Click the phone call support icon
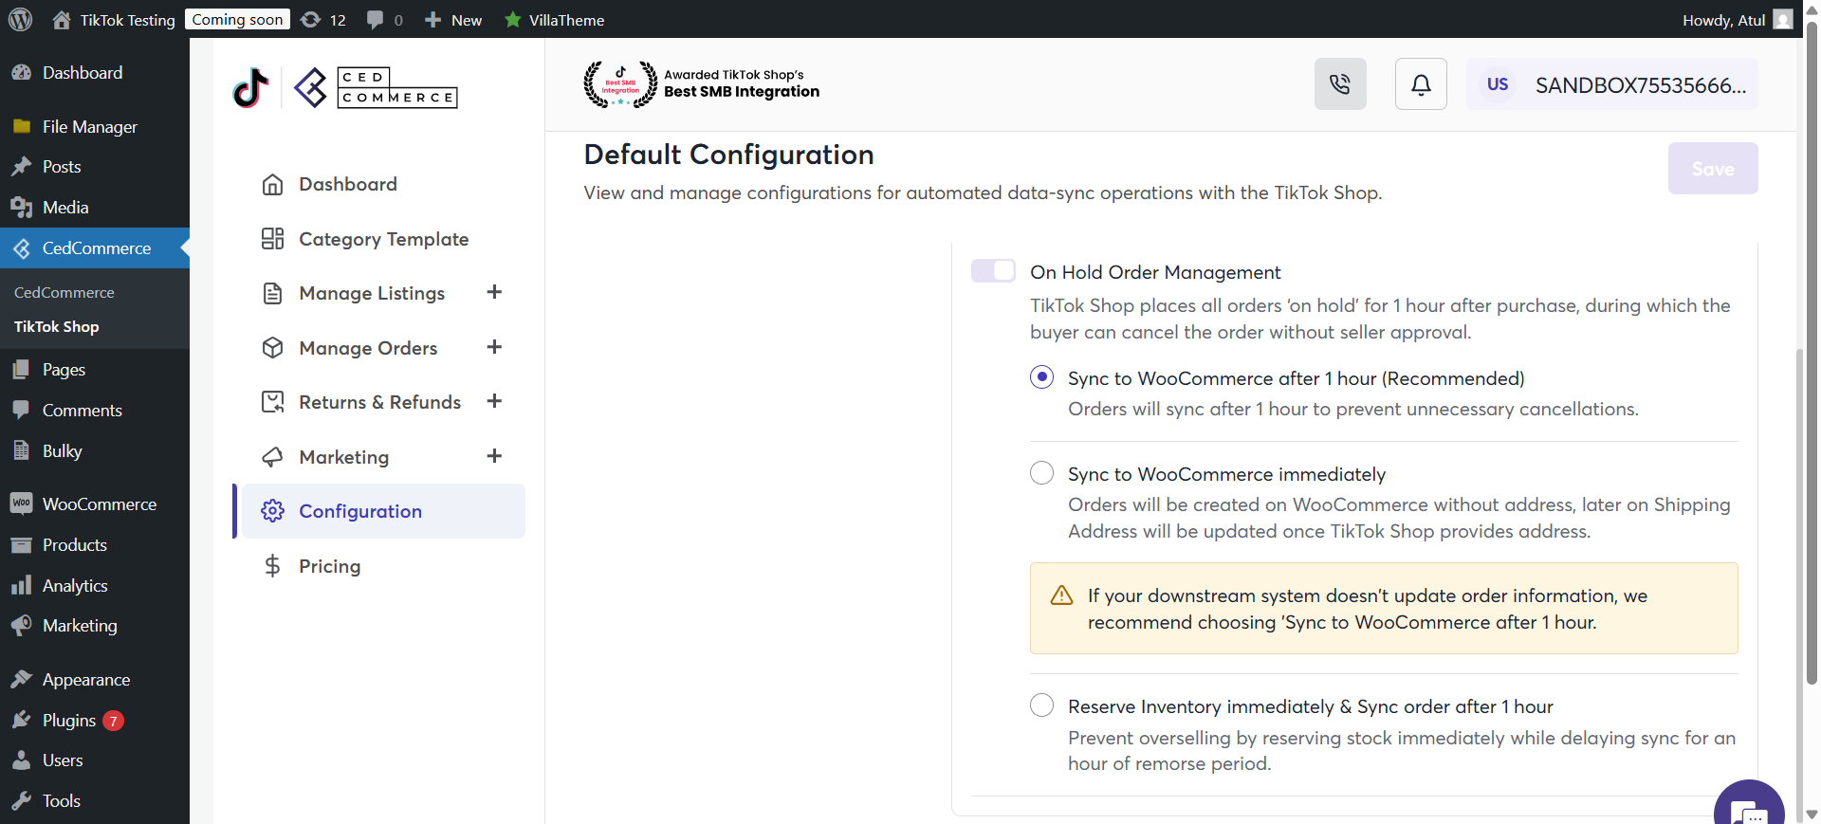Image resolution: width=1821 pixels, height=824 pixels. [x=1339, y=84]
